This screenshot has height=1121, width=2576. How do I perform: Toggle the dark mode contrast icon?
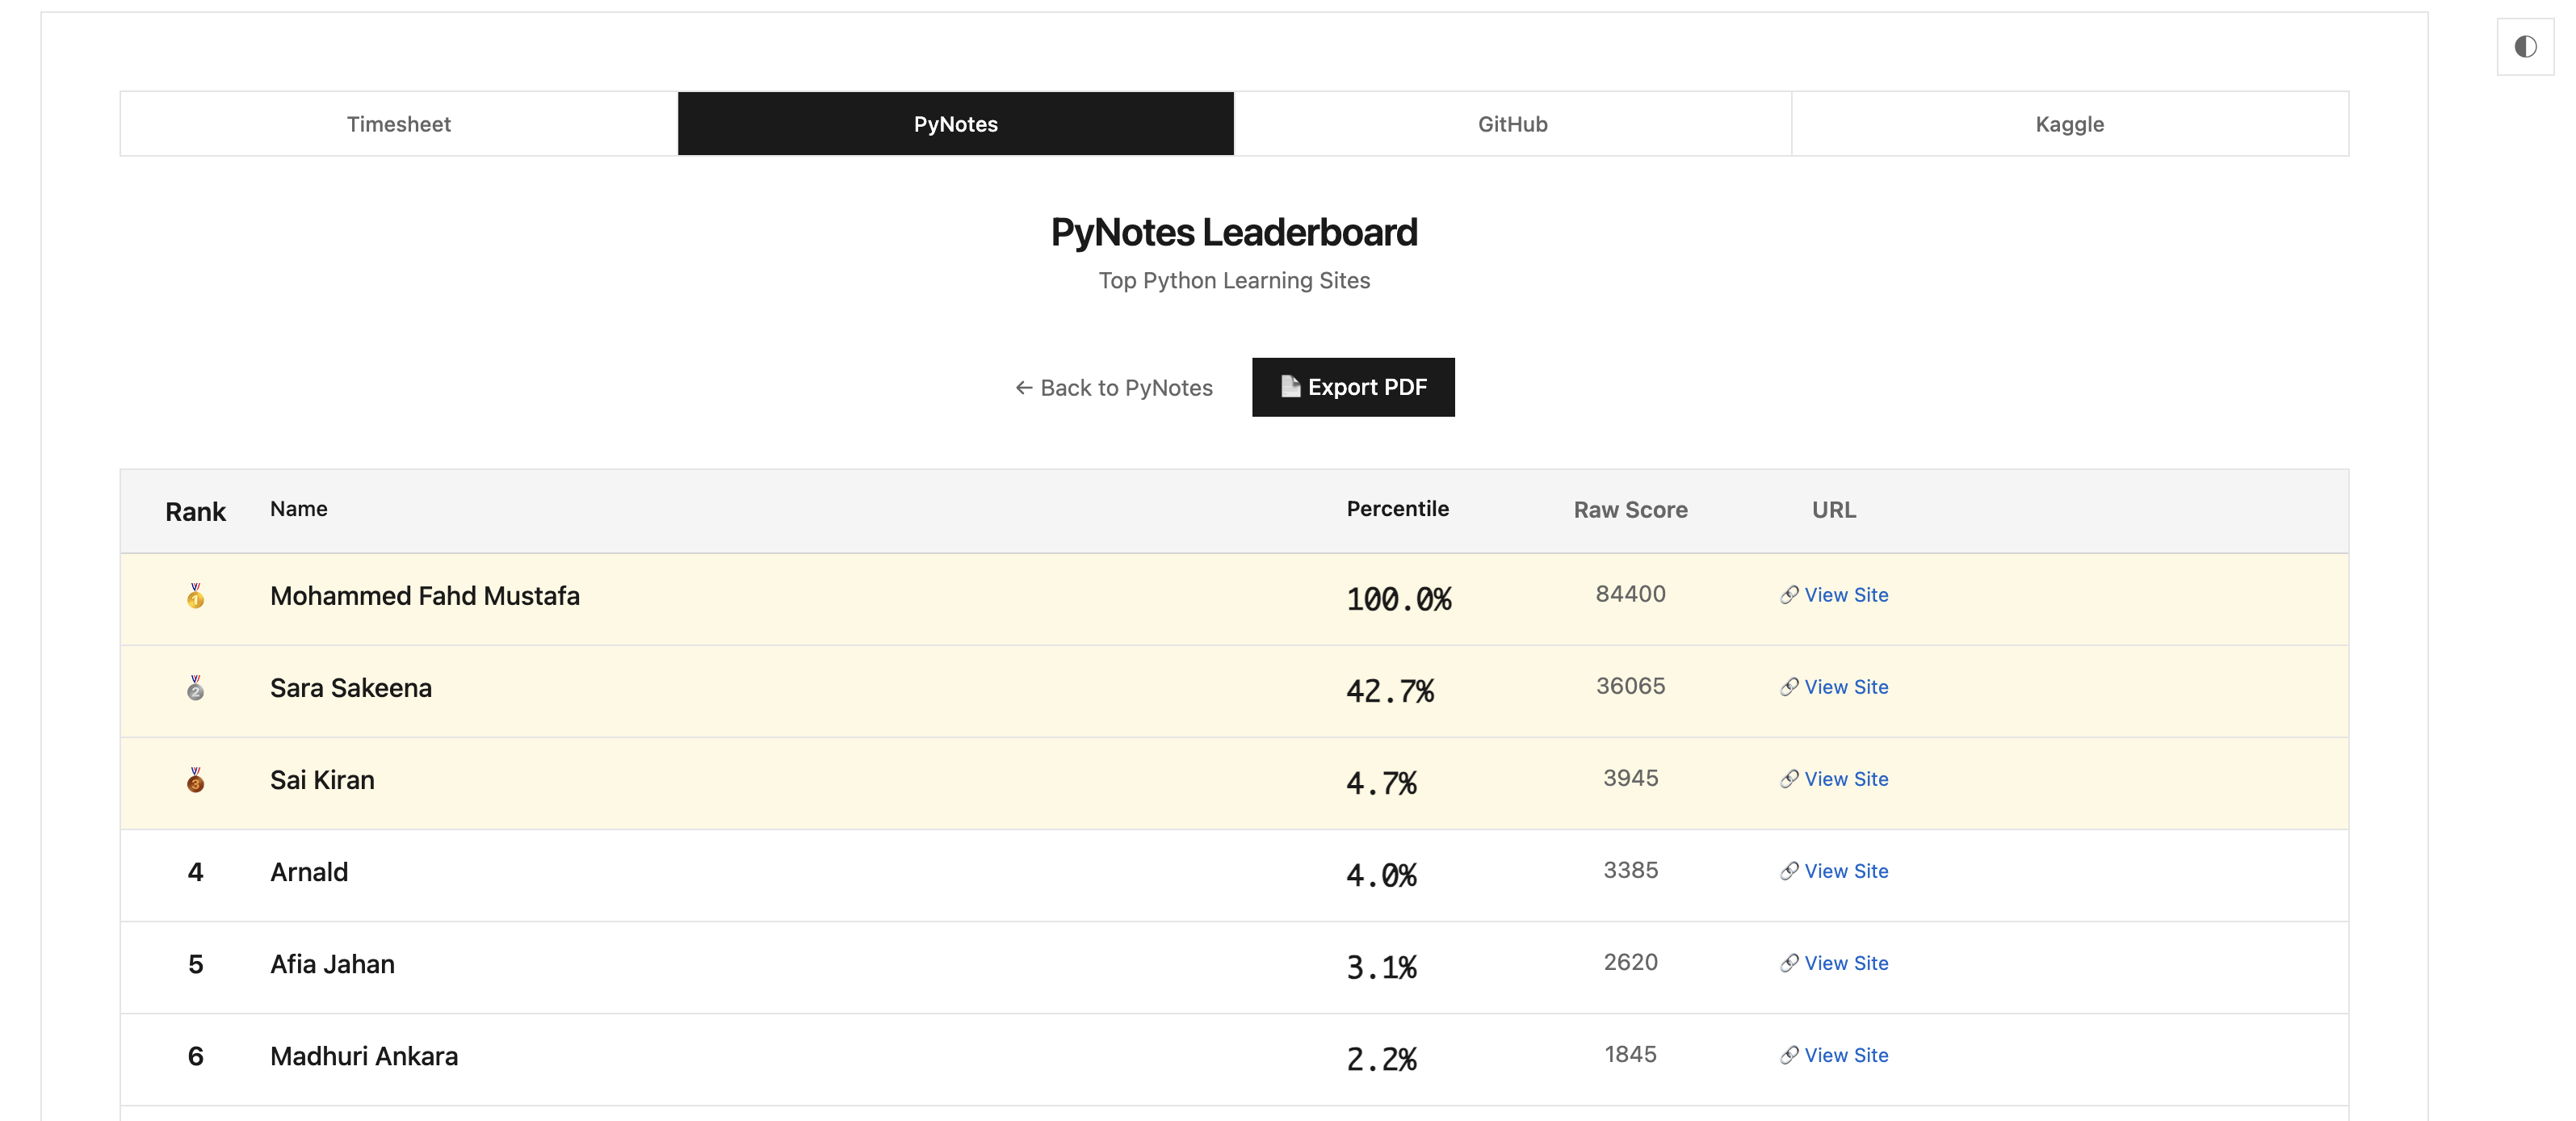(2524, 46)
